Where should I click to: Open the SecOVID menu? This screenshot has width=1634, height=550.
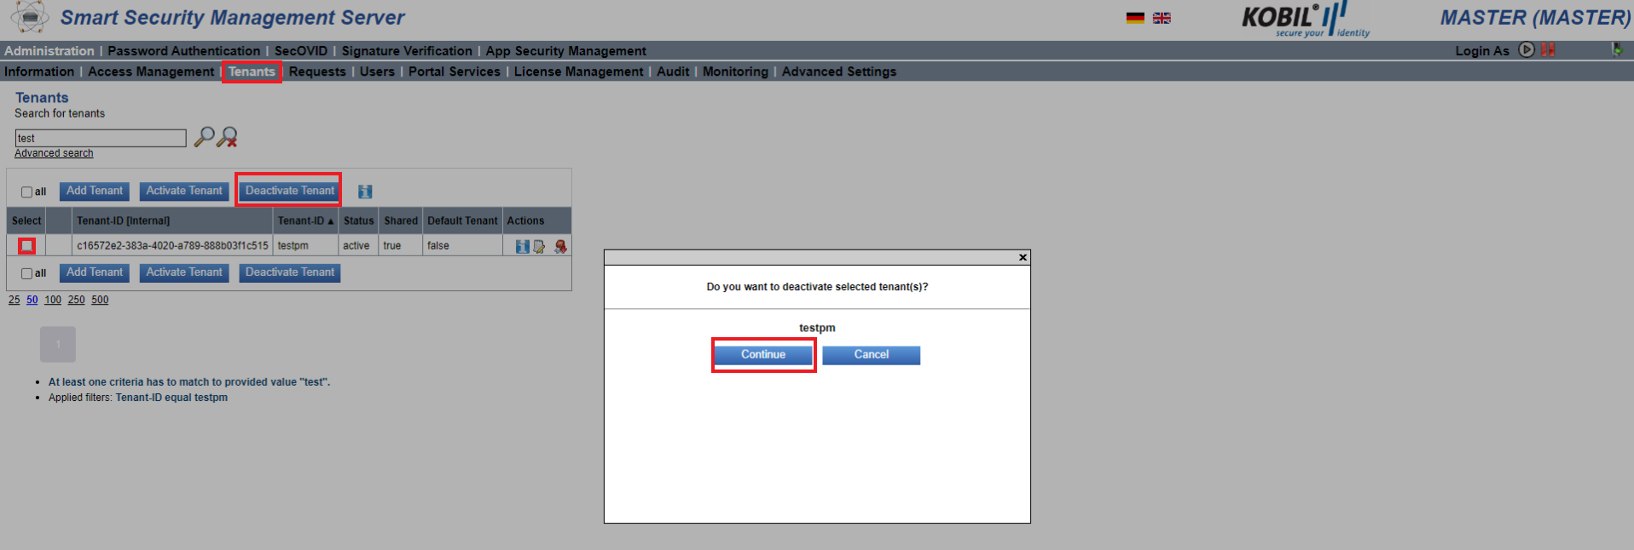click(301, 51)
